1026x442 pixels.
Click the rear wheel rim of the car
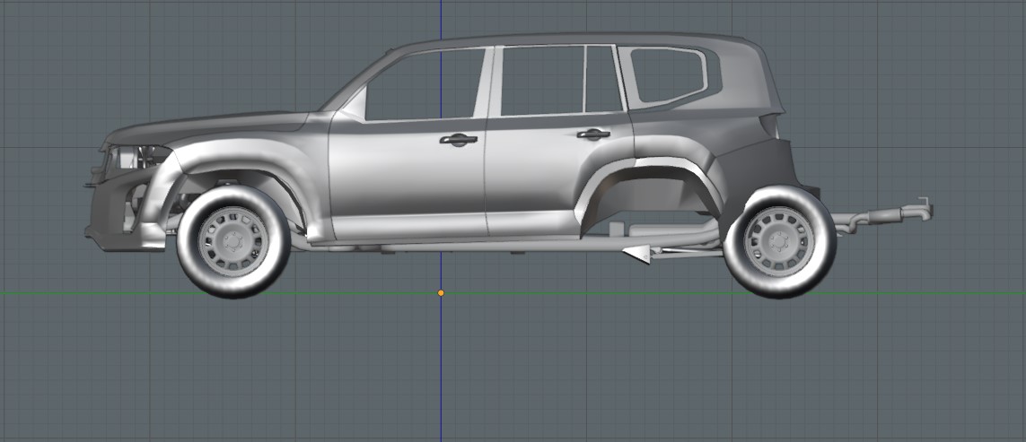(779, 242)
